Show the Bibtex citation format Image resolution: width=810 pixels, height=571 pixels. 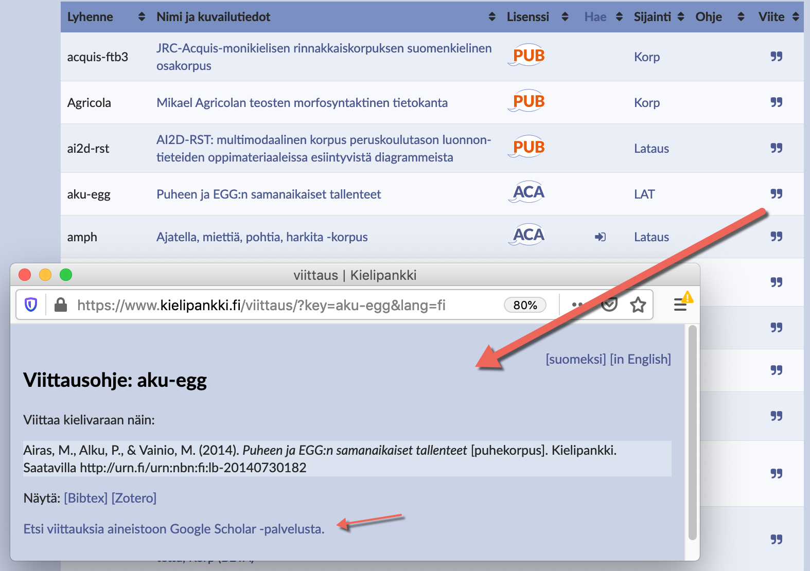coord(85,498)
